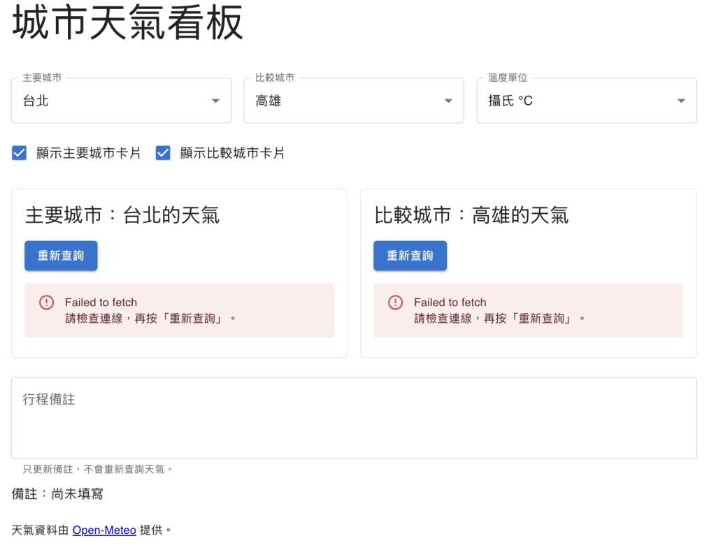Uncheck 顯示主要城市卡片 checkbox

[x=19, y=153]
